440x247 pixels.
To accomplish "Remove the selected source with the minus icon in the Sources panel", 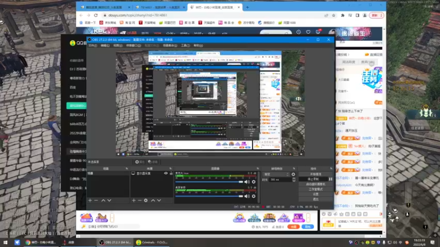I will (x=140, y=200).
